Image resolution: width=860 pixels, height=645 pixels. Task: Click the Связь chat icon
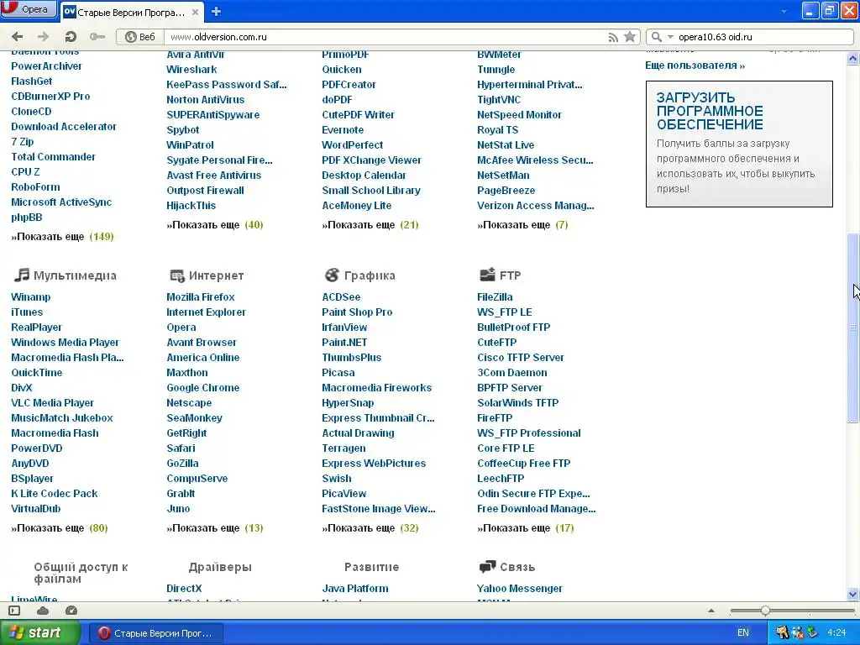pos(488,566)
